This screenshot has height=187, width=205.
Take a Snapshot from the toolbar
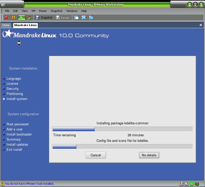coord(44,18)
